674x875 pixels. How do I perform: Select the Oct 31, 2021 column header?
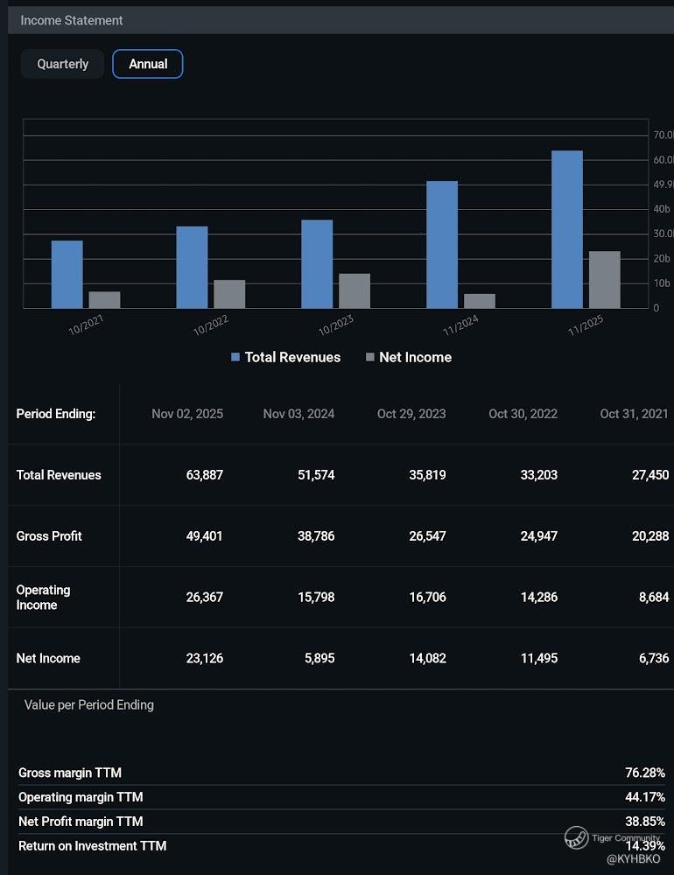pyautogui.click(x=634, y=414)
